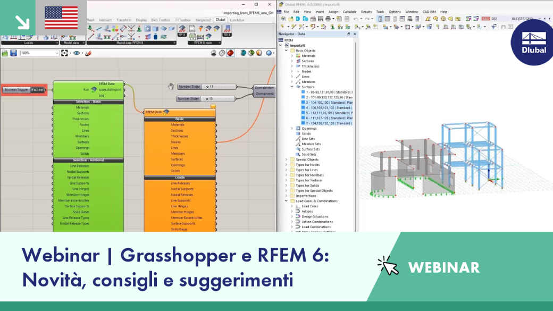Click the RS 8 component icon
The image size is (553, 311).
click(x=227, y=30)
